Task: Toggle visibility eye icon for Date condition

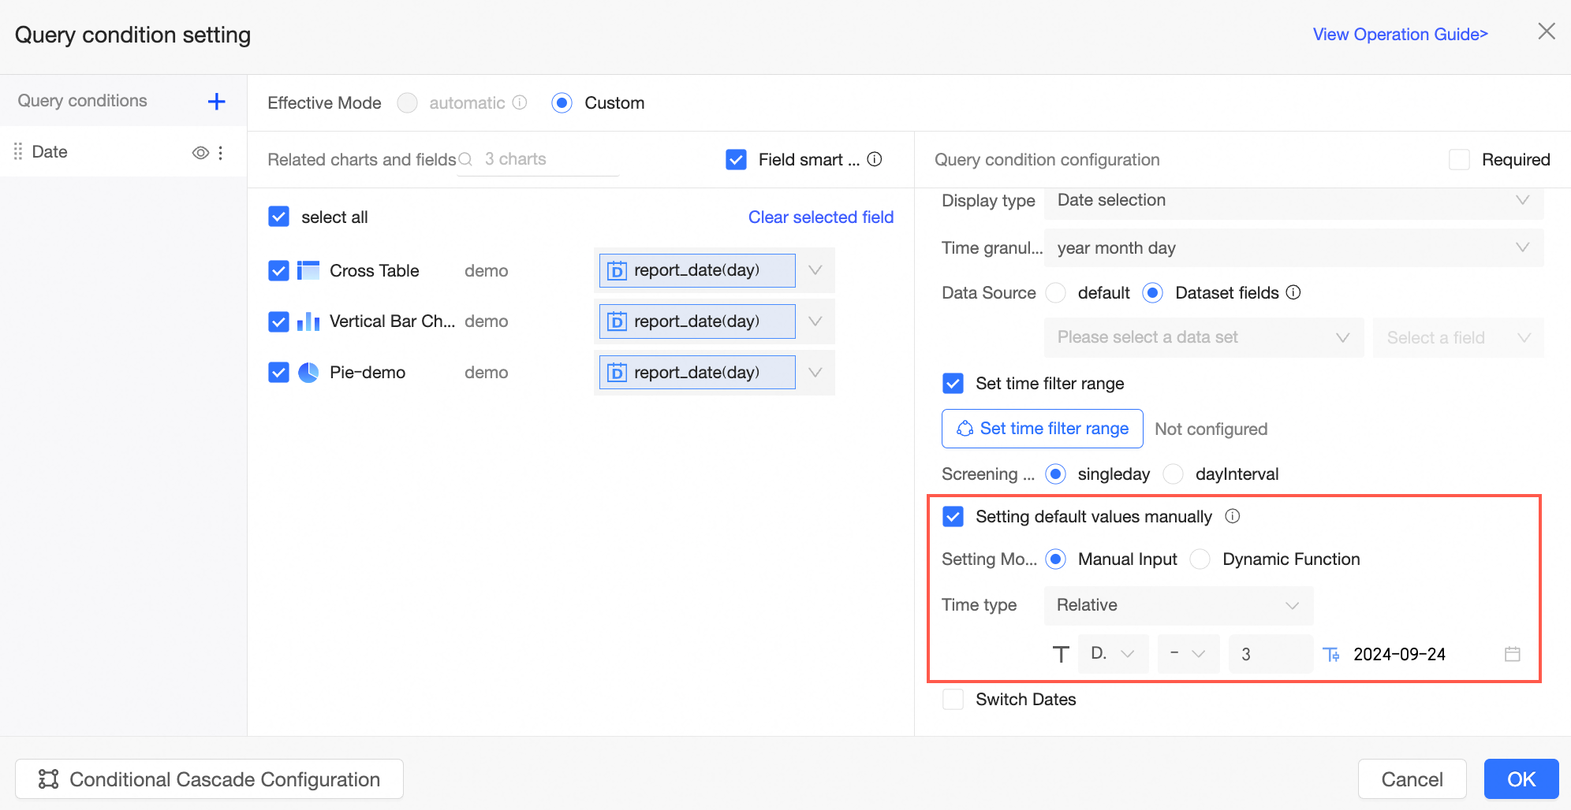Action: pos(200,153)
